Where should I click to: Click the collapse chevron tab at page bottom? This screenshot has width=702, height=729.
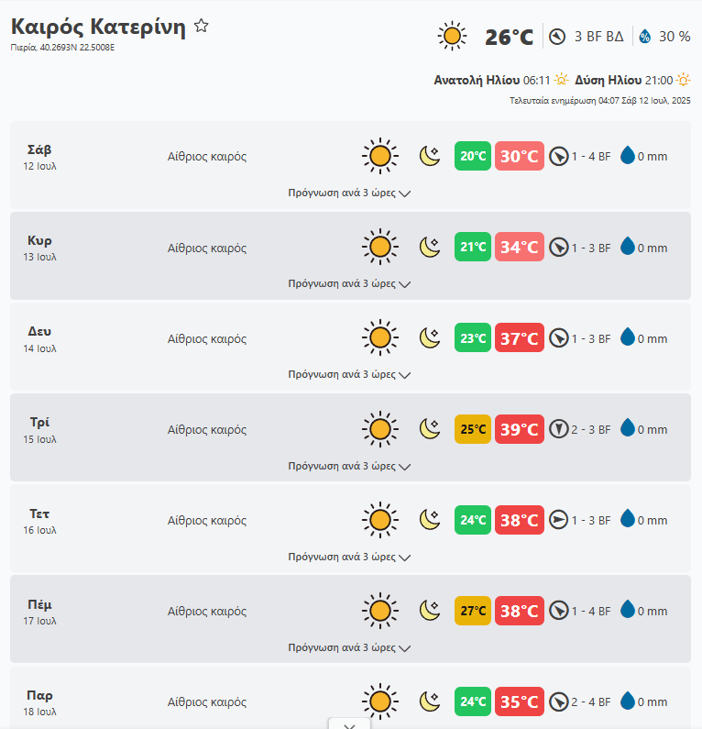[x=349, y=724]
